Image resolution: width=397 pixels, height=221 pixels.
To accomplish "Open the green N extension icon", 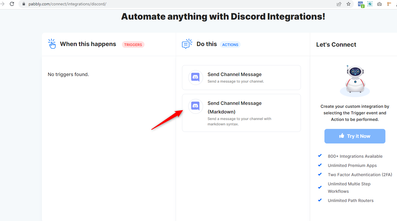I will [370, 4].
